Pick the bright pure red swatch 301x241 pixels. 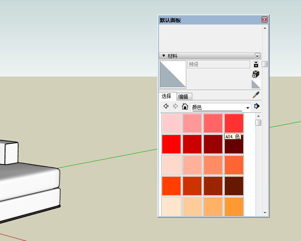click(171, 144)
